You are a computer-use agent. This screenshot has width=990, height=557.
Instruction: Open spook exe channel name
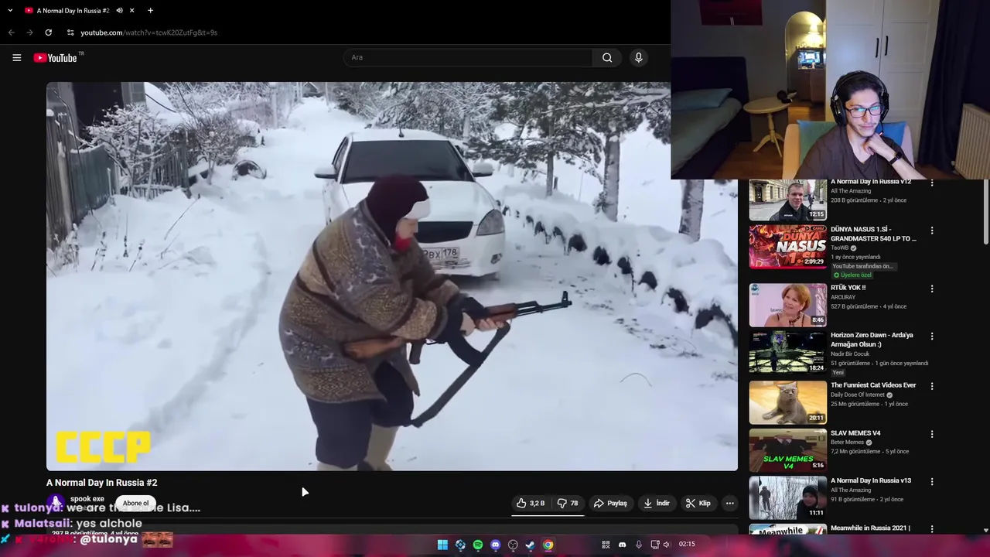pyautogui.click(x=87, y=499)
